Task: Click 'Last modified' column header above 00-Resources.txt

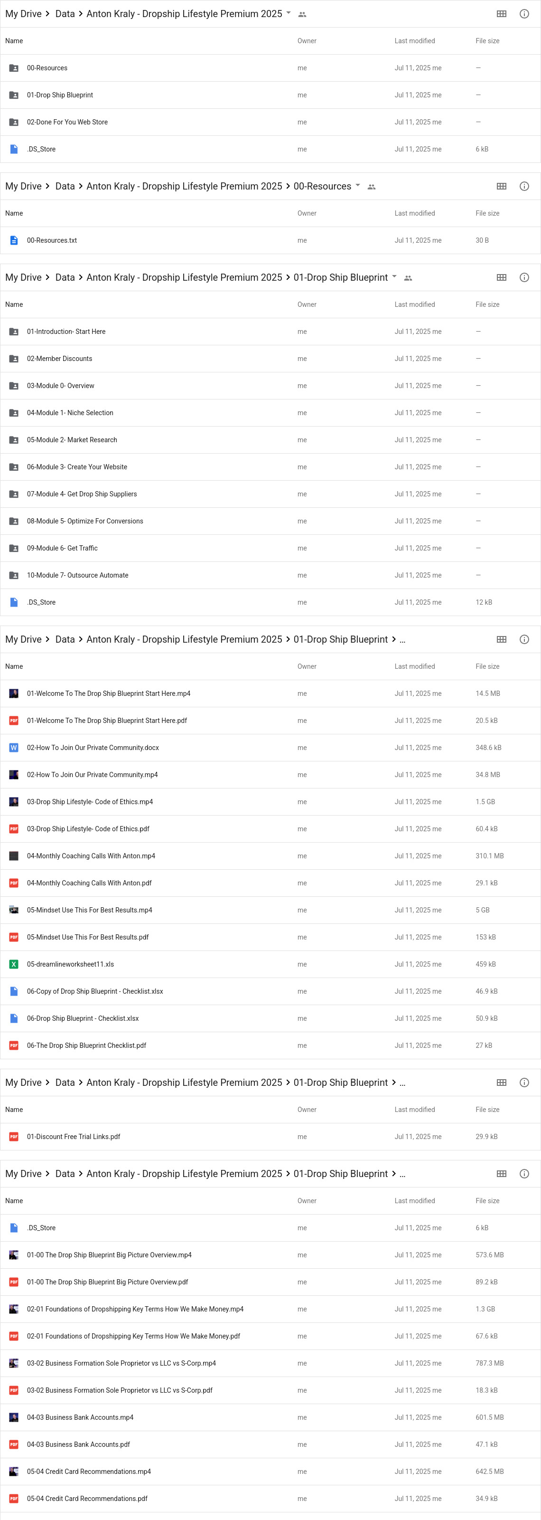Action: [x=415, y=214]
